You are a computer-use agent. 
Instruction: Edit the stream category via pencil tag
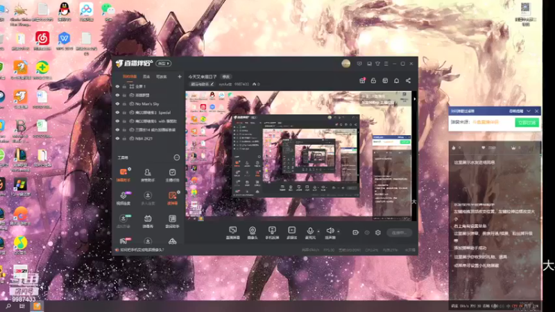[x=202, y=84]
